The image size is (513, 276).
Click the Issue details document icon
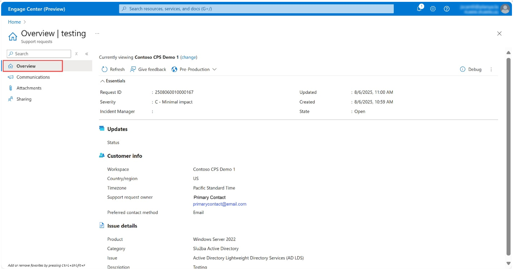pyautogui.click(x=102, y=225)
